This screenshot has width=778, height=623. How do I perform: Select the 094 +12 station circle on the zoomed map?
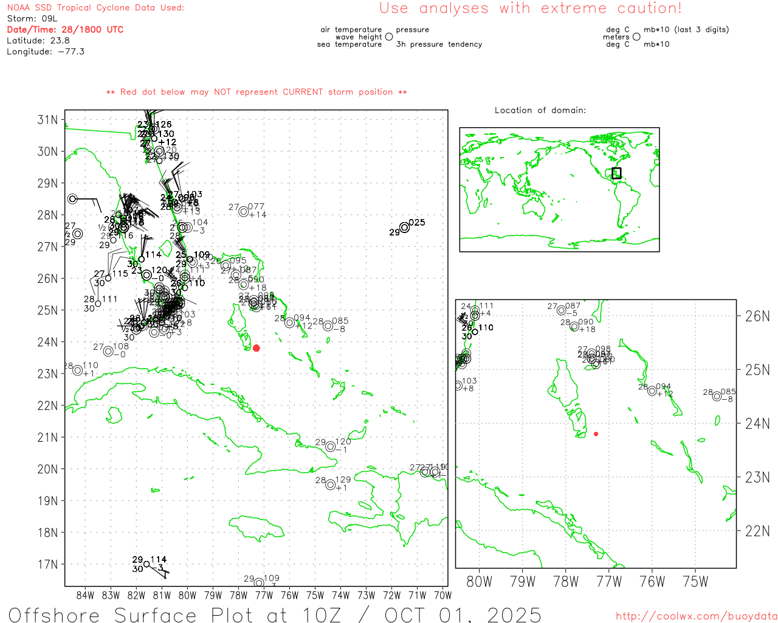652,391
